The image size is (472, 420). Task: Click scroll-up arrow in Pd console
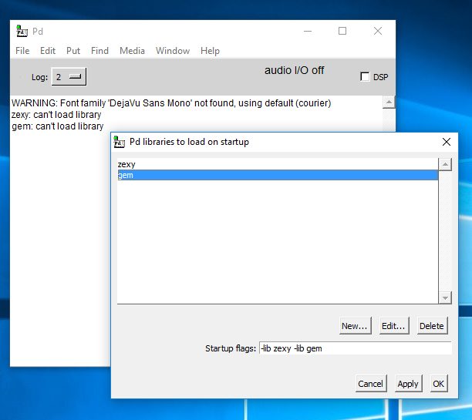(389, 102)
